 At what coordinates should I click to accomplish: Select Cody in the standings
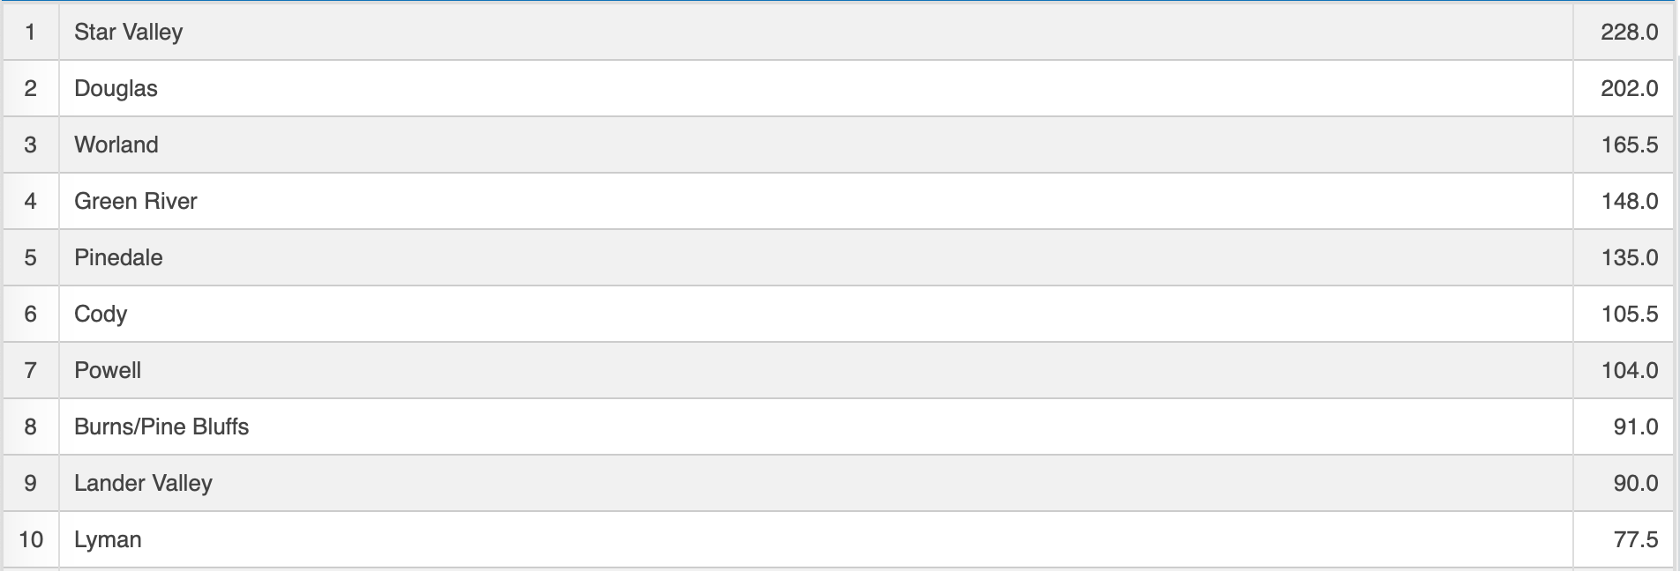coord(101,314)
